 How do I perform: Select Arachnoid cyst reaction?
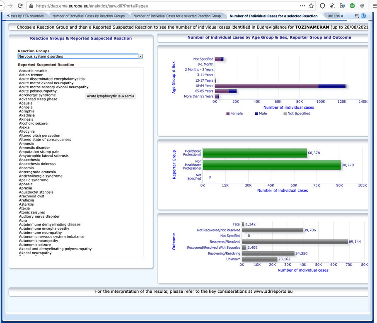31,196
